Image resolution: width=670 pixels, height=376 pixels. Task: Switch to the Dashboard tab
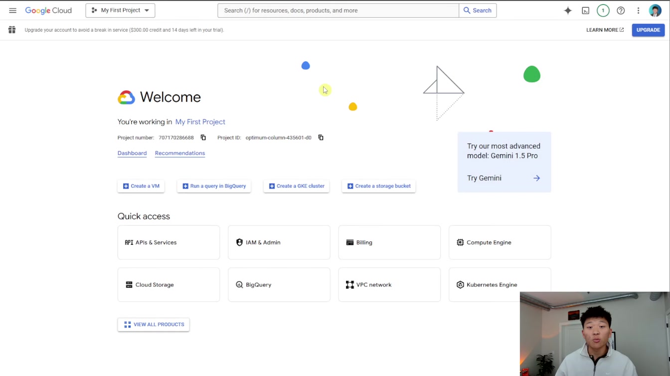(132, 153)
